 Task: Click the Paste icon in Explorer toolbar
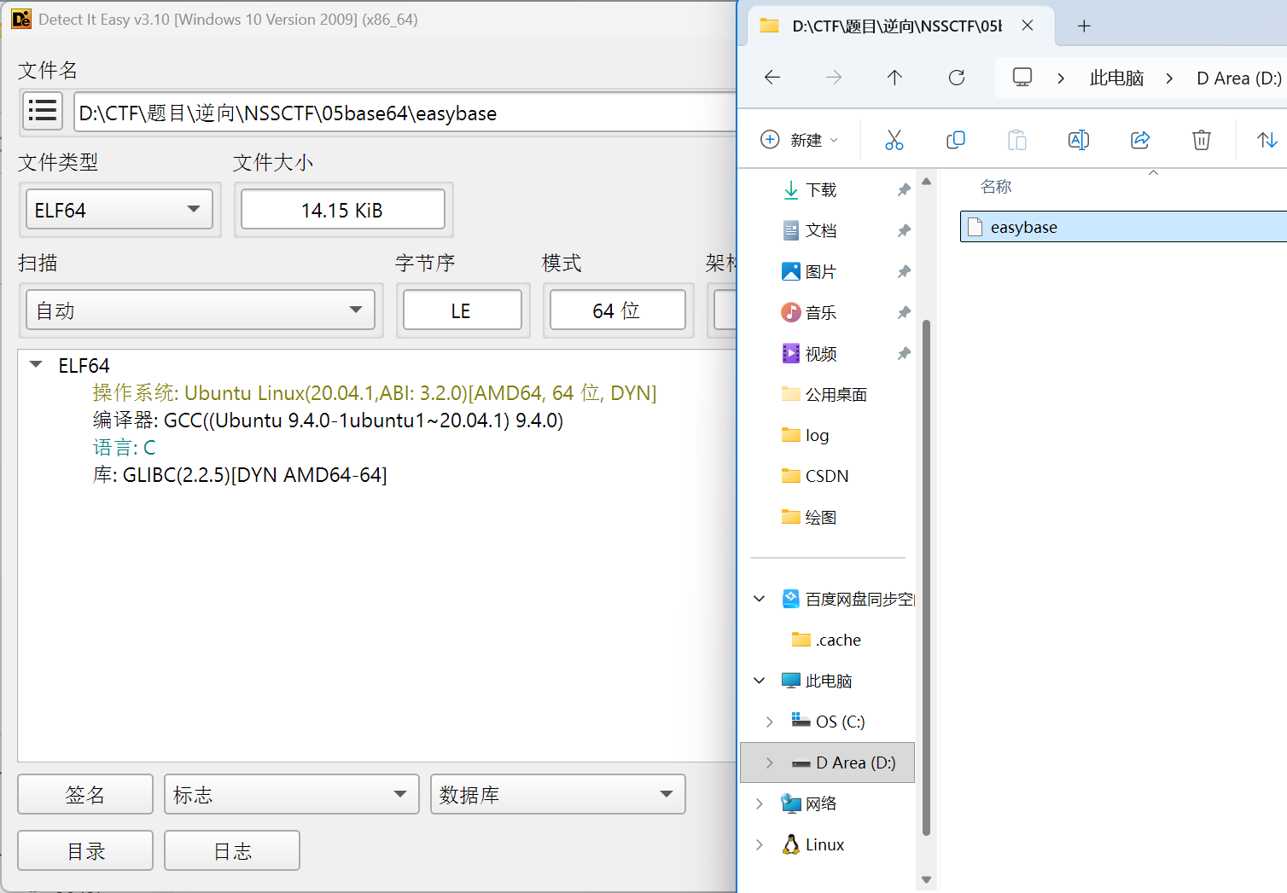pyautogui.click(x=1017, y=140)
